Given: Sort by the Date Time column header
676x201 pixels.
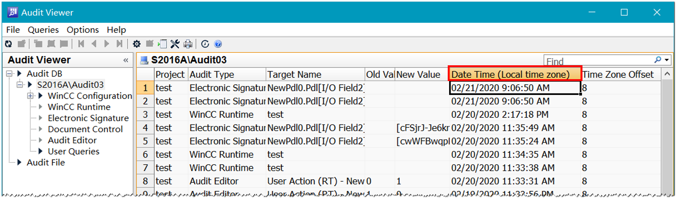Looking at the screenshot, I should [x=515, y=74].
